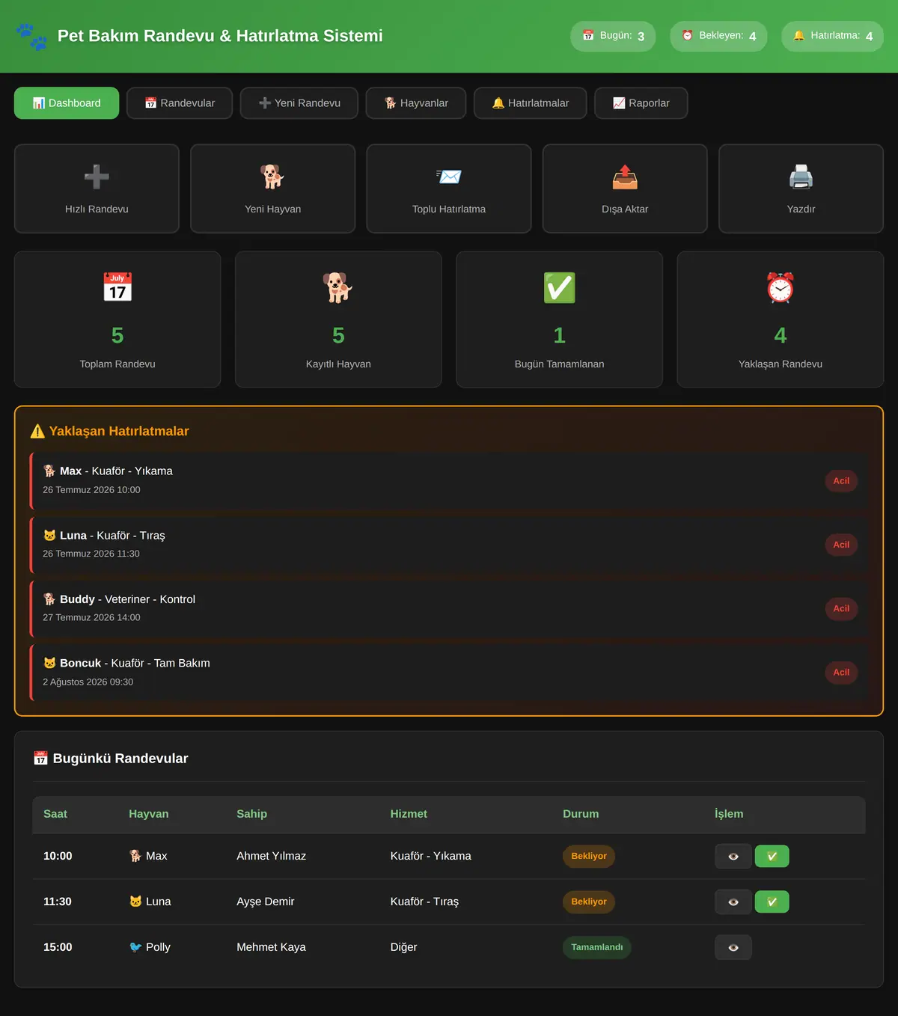898x1016 pixels.
Task: Mark Luna's 11:30 appointment as completed
Action: click(772, 902)
